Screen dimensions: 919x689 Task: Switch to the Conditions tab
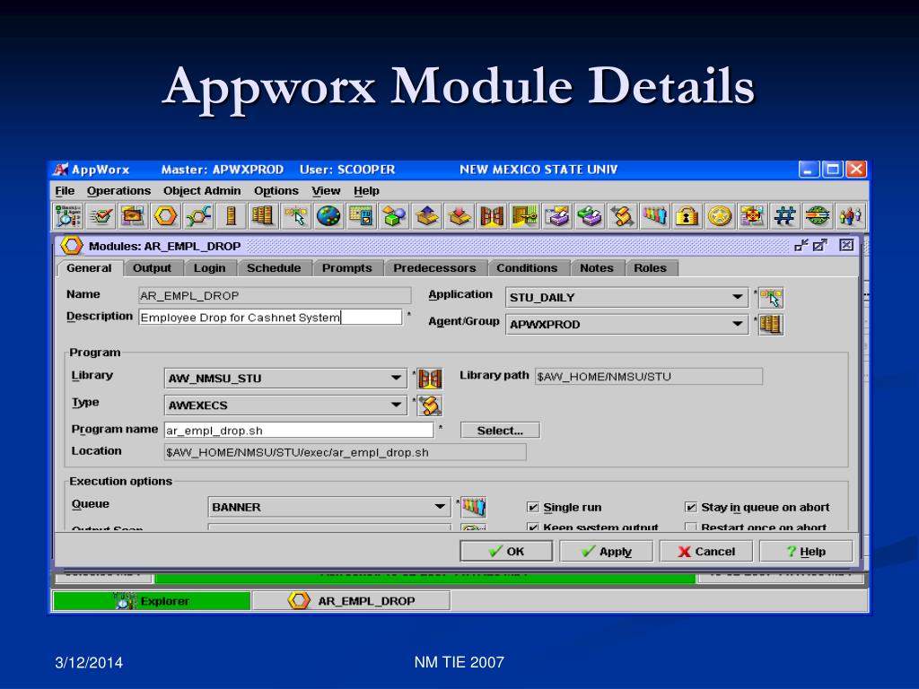528,268
